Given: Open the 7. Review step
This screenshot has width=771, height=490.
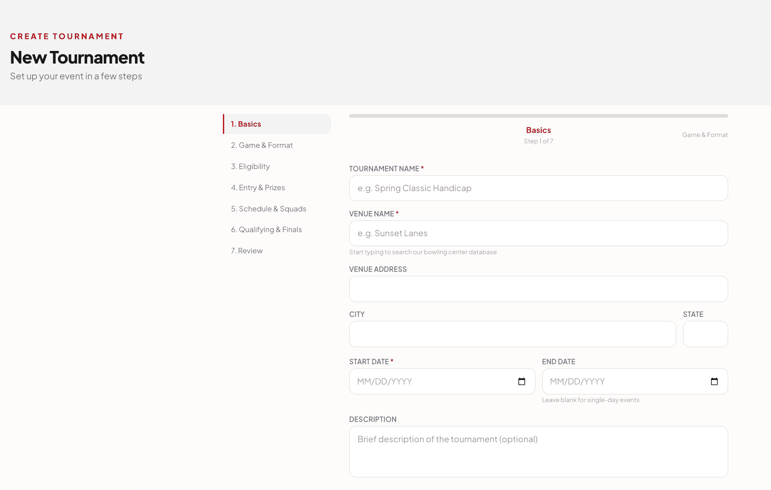Looking at the screenshot, I should pos(277,251).
